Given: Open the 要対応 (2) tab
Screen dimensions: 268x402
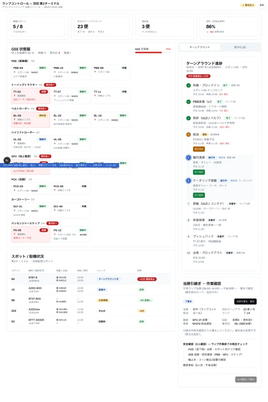Looking at the screenshot, I should point(240,47).
